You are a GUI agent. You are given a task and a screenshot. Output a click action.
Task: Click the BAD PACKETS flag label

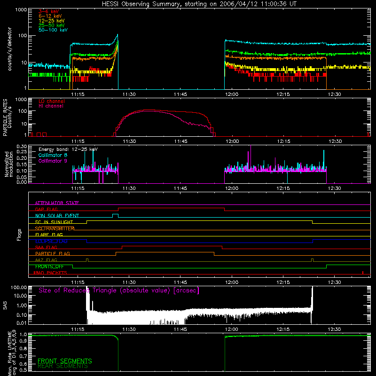50,273
